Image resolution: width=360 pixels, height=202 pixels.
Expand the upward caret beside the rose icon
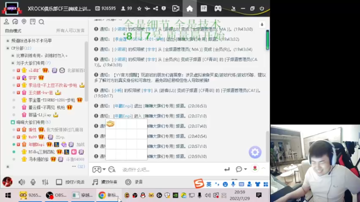click(x=263, y=168)
